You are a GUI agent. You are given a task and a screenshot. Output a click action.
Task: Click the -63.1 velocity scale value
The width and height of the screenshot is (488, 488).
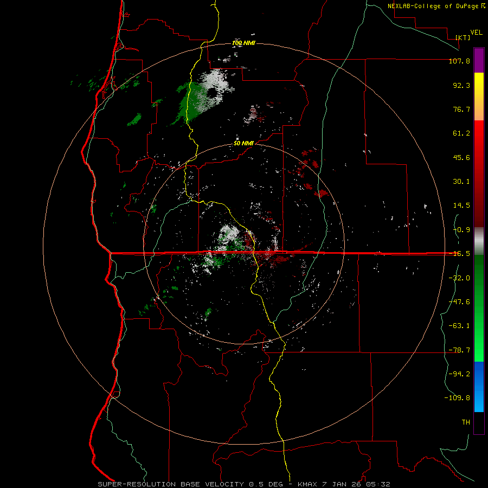pos(459,326)
